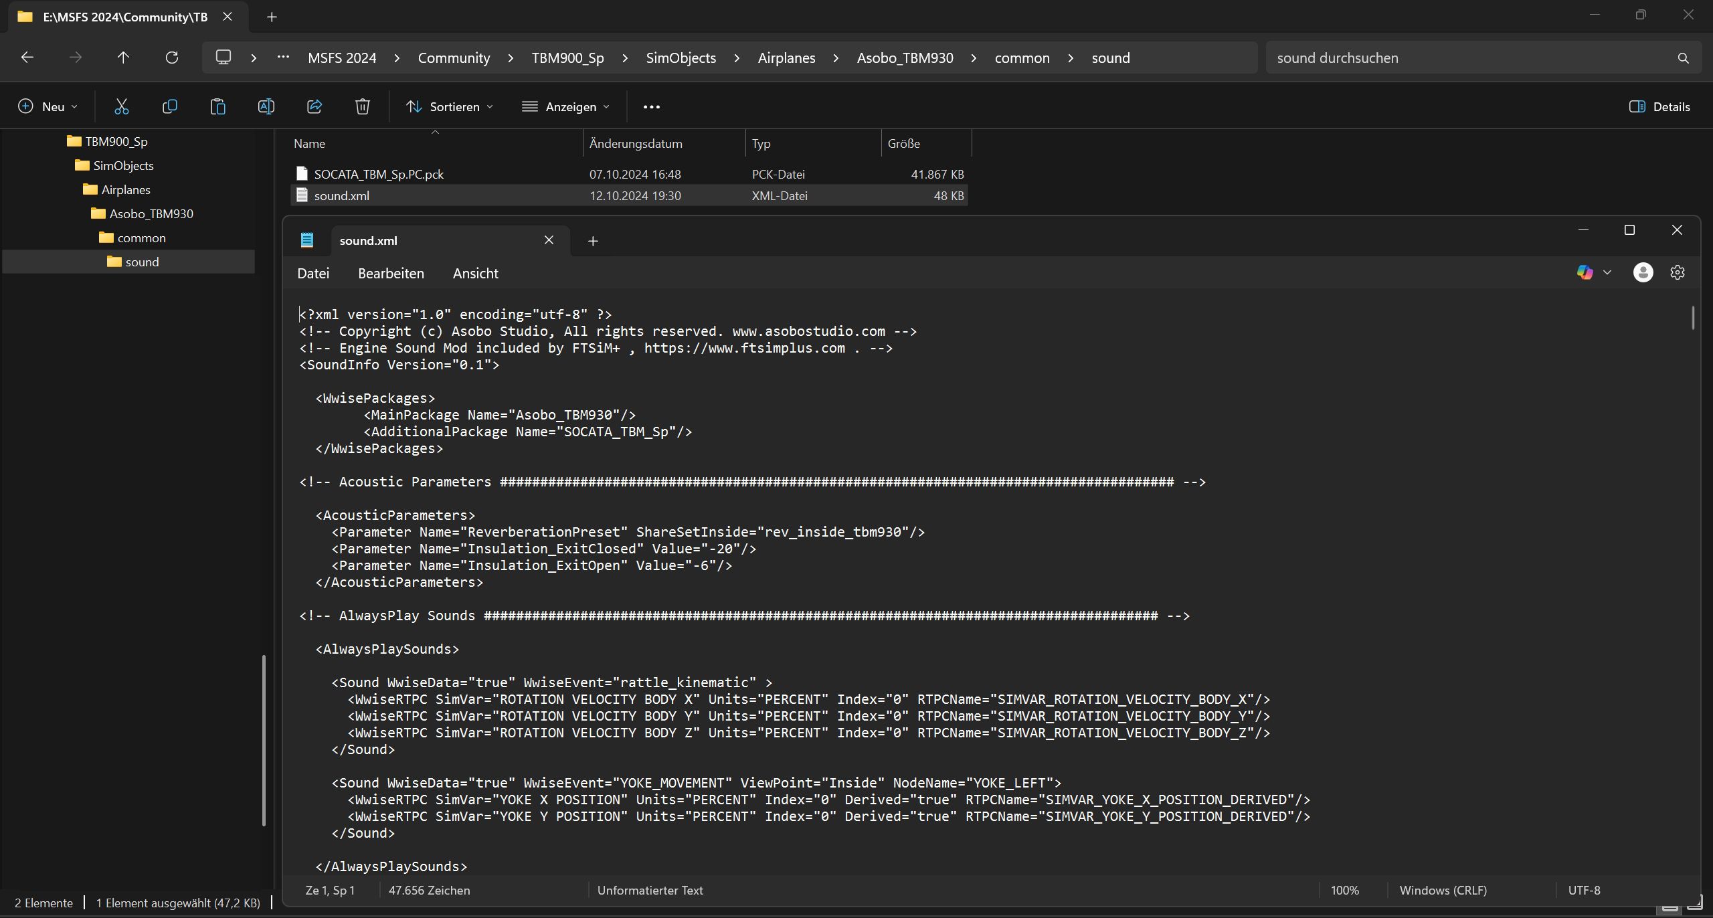
Task: Click the Share icon in toolbar
Action: [x=314, y=106]
